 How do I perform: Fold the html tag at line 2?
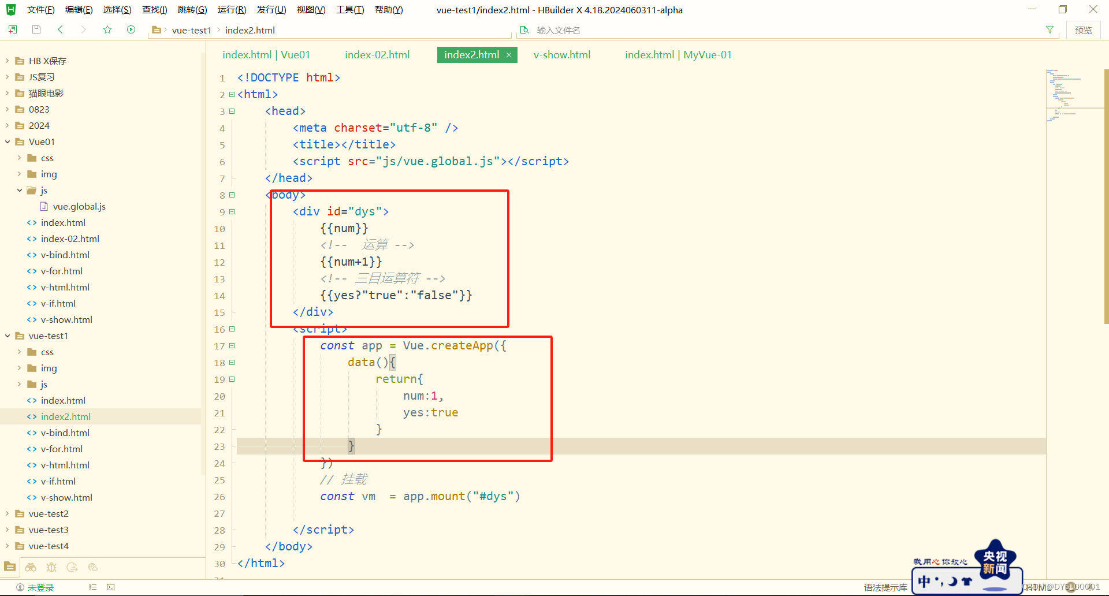point(232,95)
